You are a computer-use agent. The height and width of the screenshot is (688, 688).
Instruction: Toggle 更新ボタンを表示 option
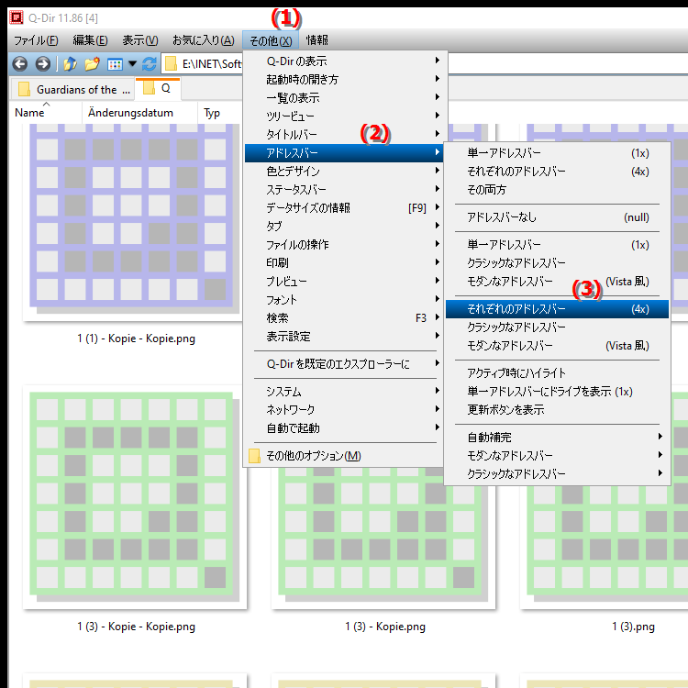tap(557, 410)
